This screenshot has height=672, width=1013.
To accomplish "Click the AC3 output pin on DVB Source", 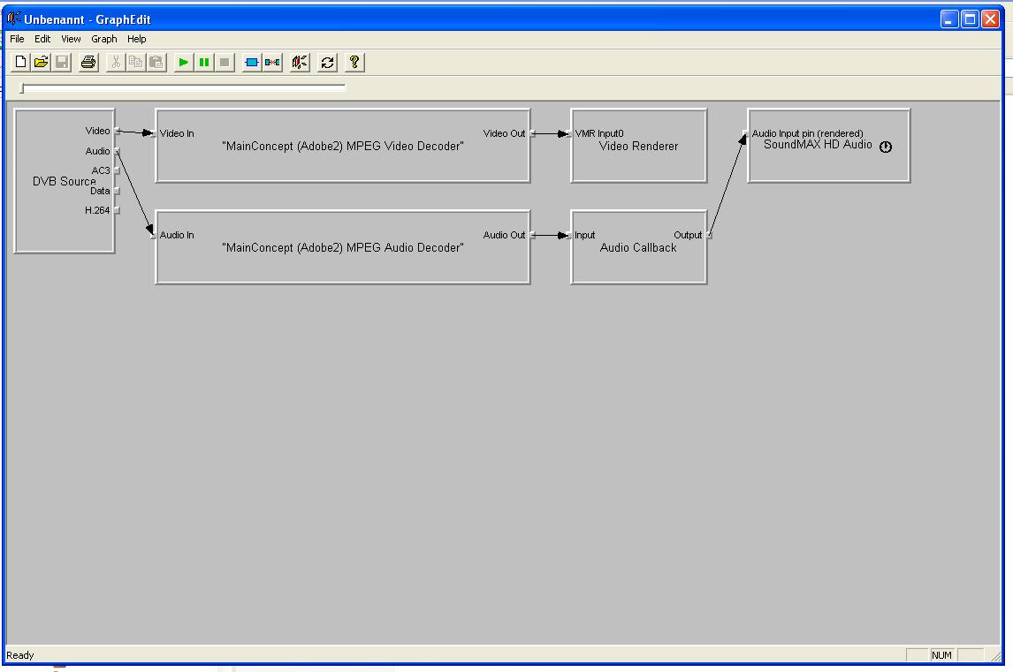I will coord(116,171).
